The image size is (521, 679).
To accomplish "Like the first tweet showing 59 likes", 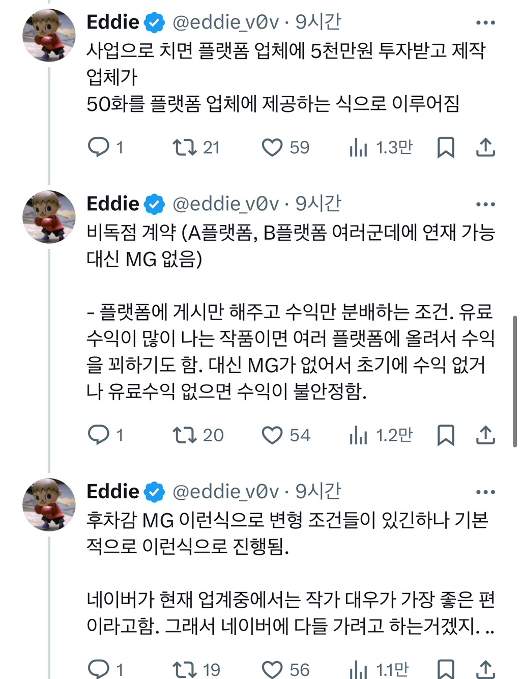I will 273,147.
